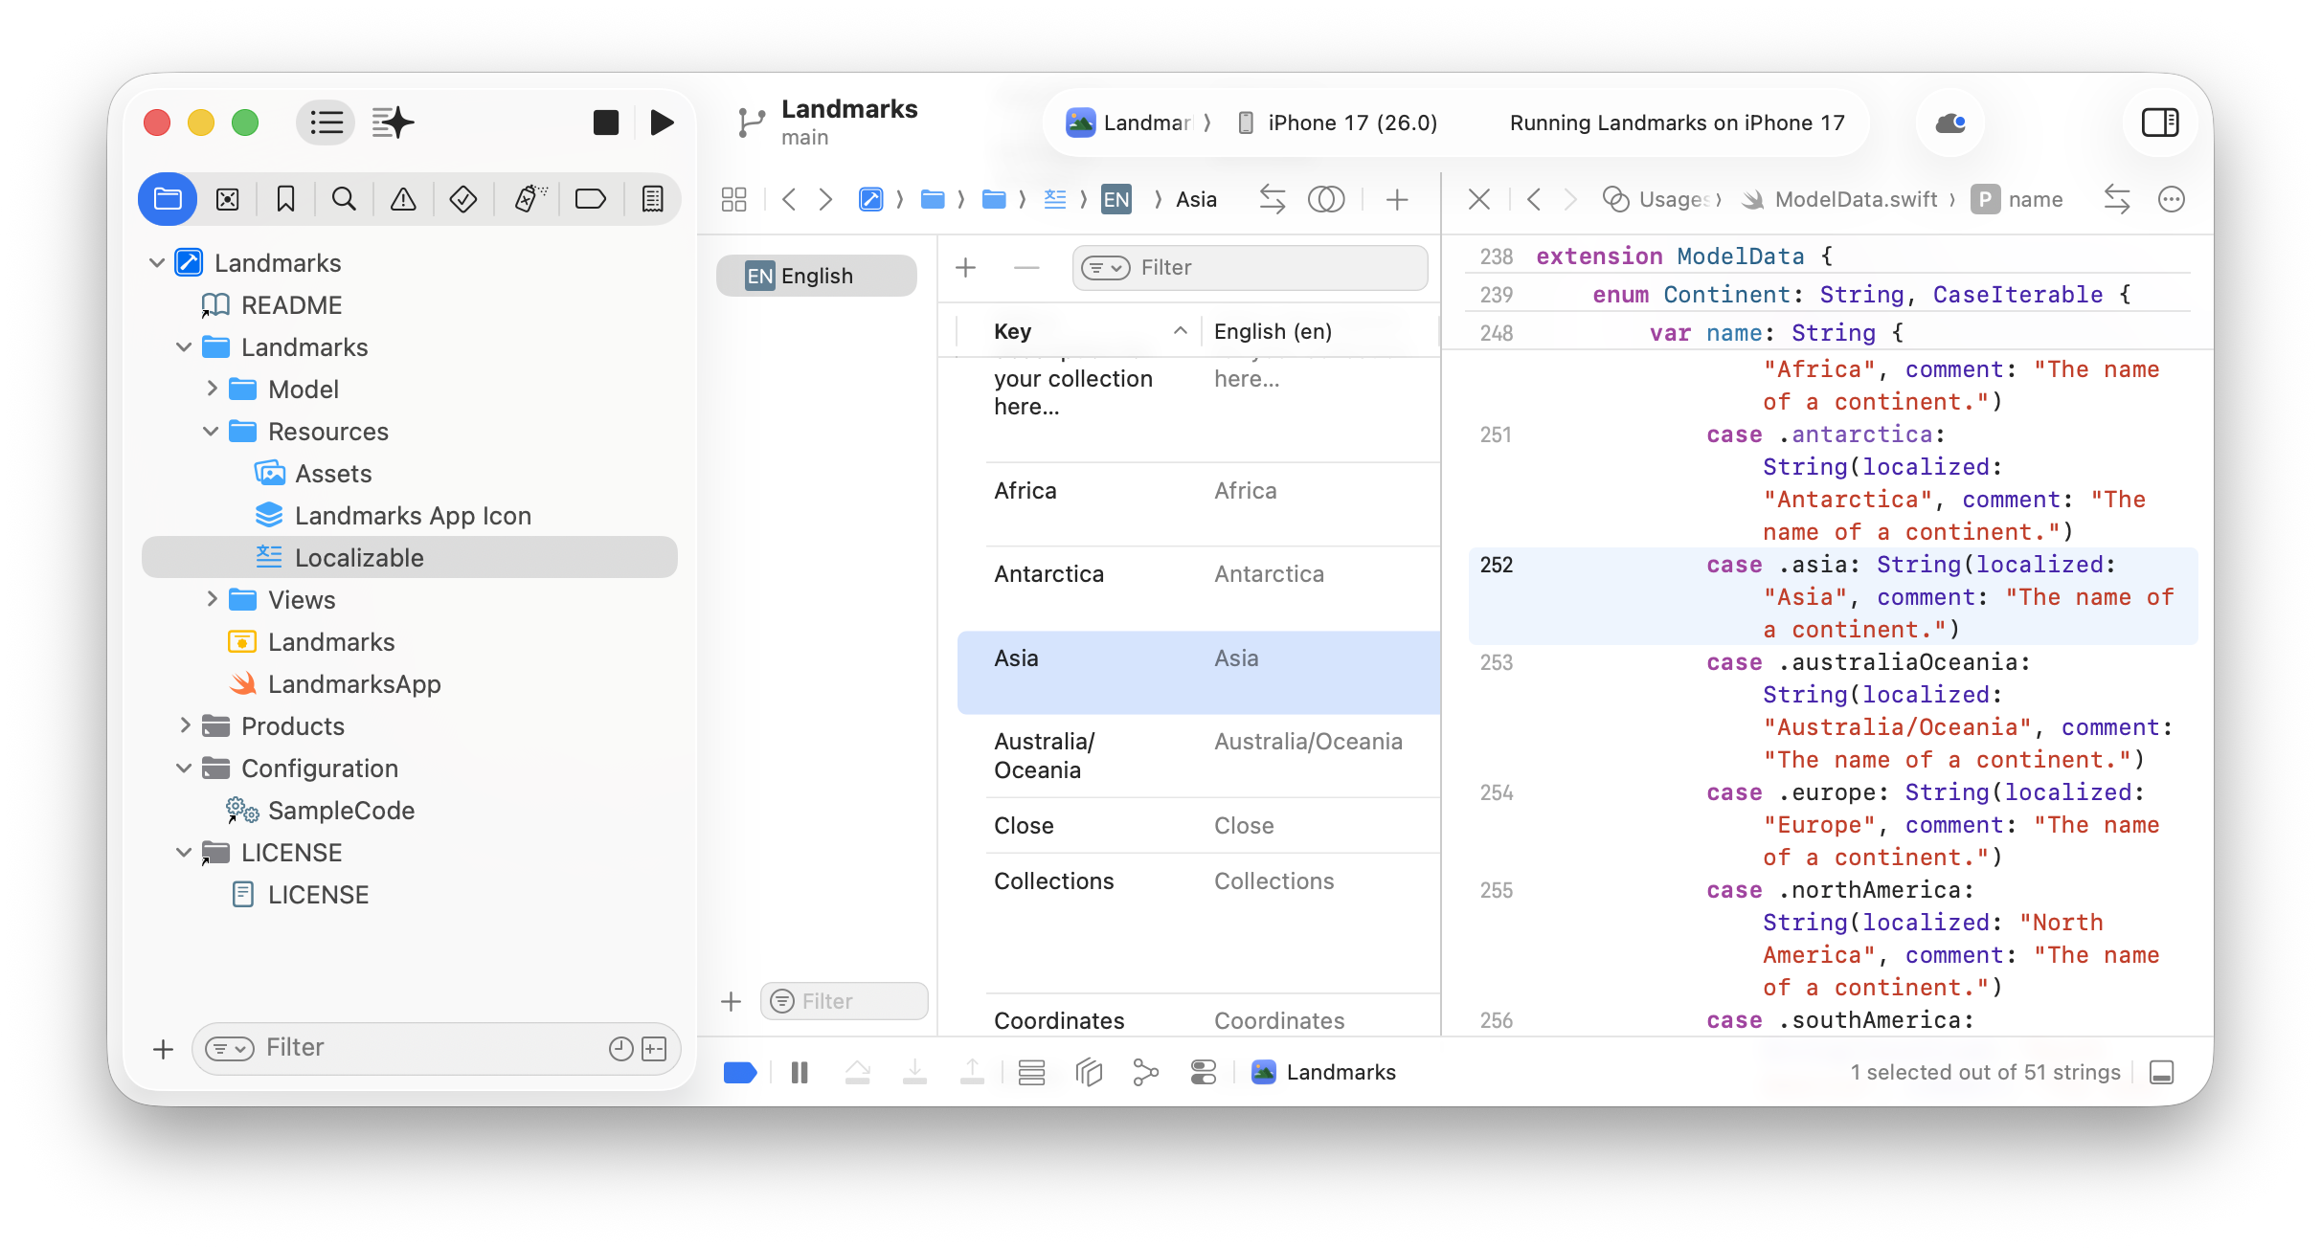Open the Breakpoint navigator
Screen dimensions: 2321x1248
[x=591, y=199]
